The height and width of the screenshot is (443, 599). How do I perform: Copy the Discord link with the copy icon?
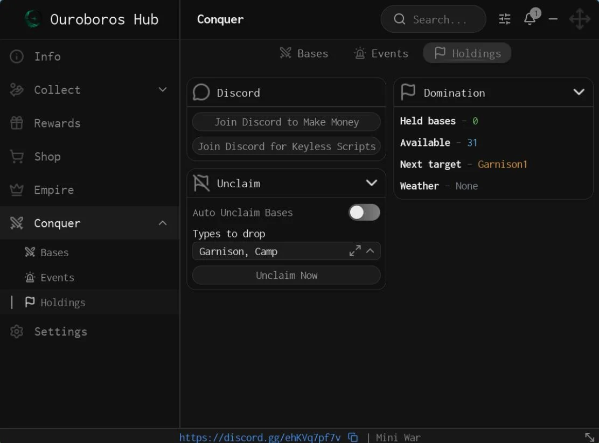point(353,437)
